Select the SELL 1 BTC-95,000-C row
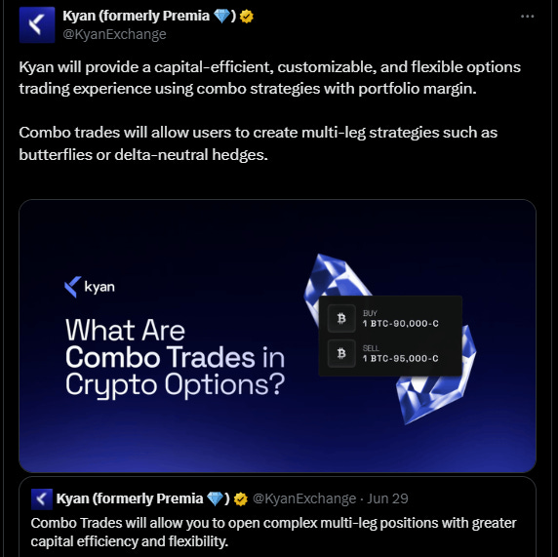The image size is (558, 557). coord(390,353)
